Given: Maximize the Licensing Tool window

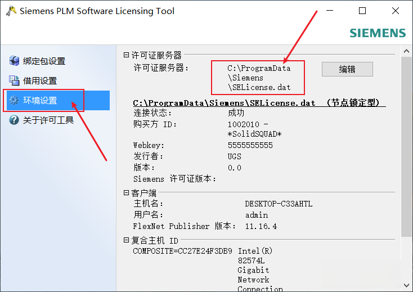Looking at the screenshot, I should tap(362, 11).
